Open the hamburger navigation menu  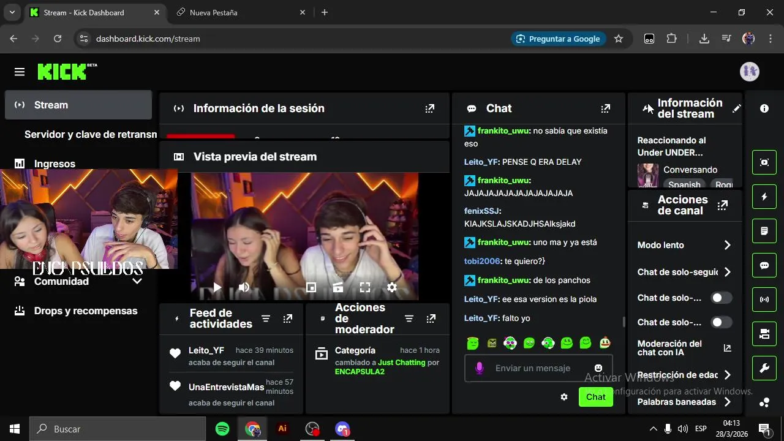pyautogui.click(x=20, y=72)
